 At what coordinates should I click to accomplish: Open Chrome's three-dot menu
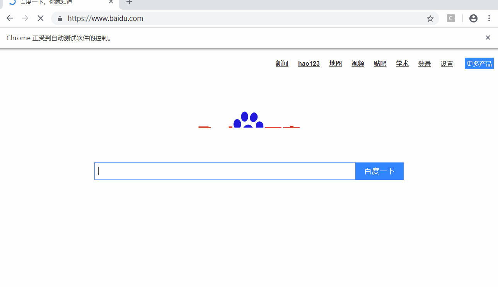point(489,18)
